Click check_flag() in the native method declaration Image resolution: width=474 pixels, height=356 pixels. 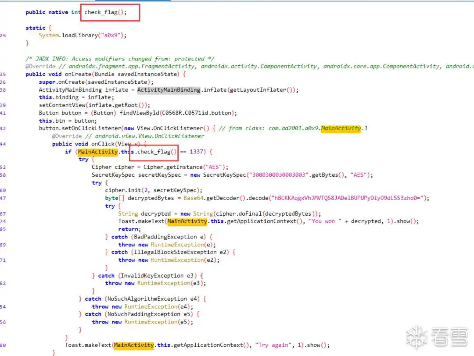pos(105,12)
